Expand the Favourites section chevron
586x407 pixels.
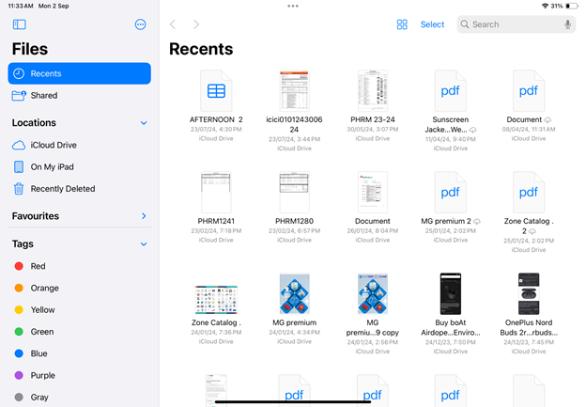(144, 216)
